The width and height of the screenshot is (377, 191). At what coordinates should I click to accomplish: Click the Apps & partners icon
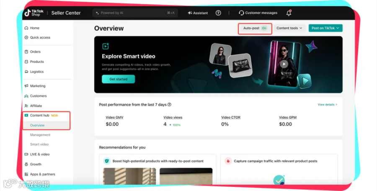(x=26, y=174)
